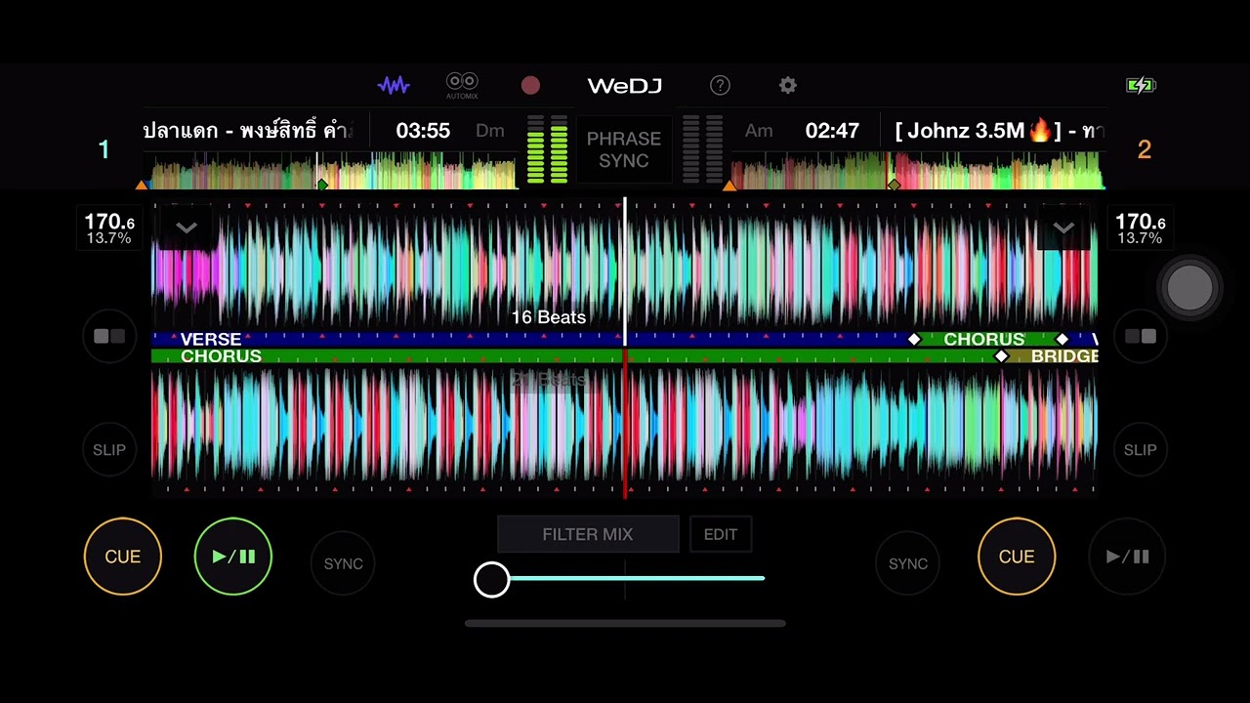Click the crossfader knob handle
Screen dimensions: 1250x703
492,579
